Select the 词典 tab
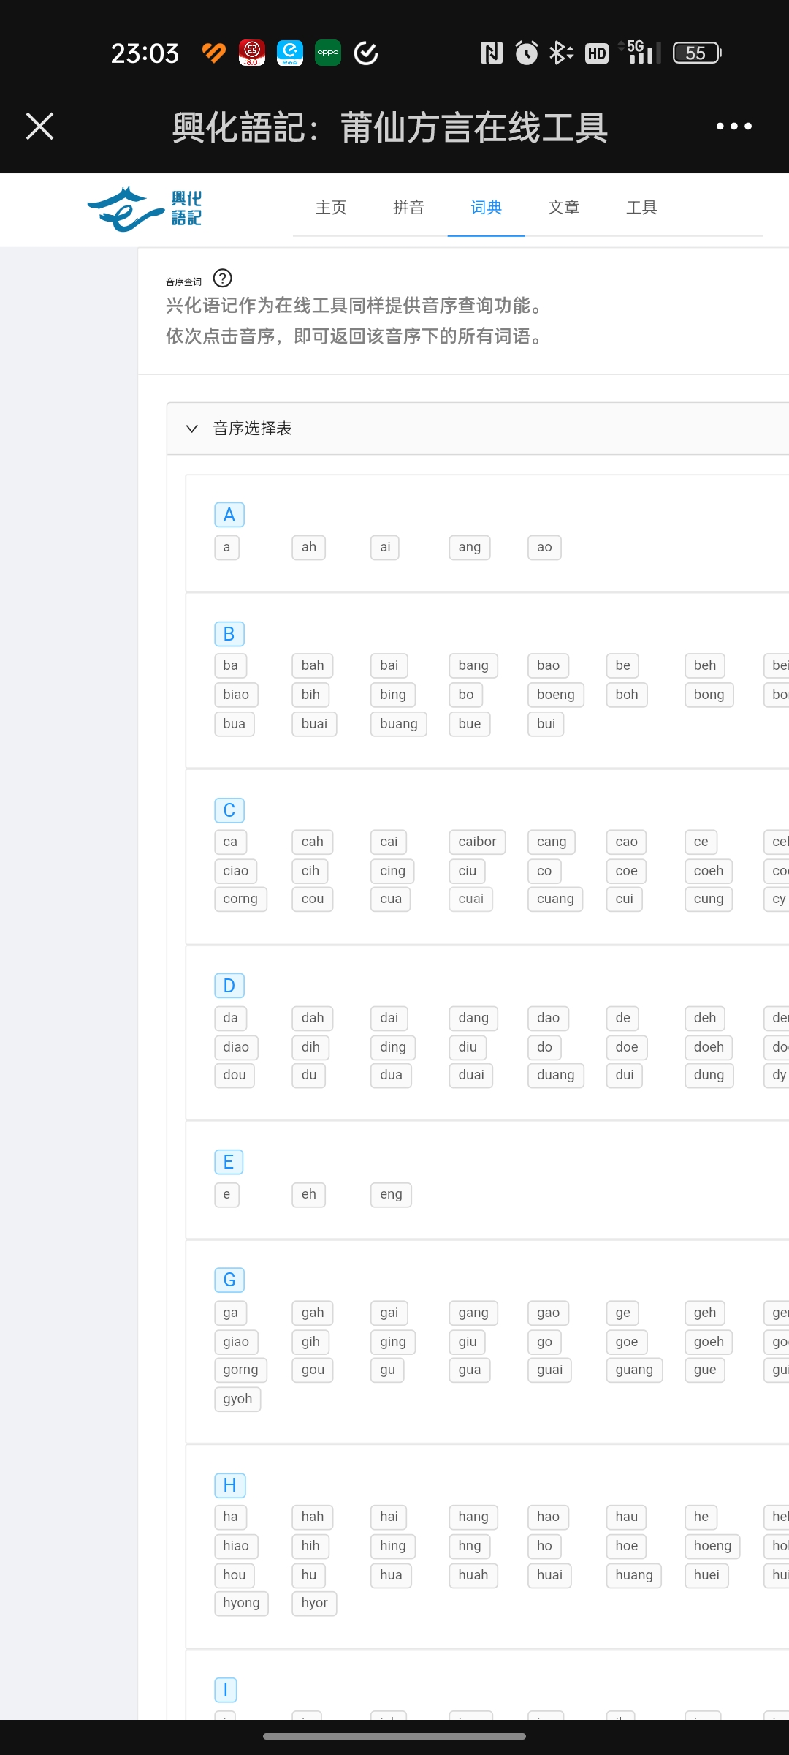This screenshot has width=789, height=1755. (x=486, y=208)
